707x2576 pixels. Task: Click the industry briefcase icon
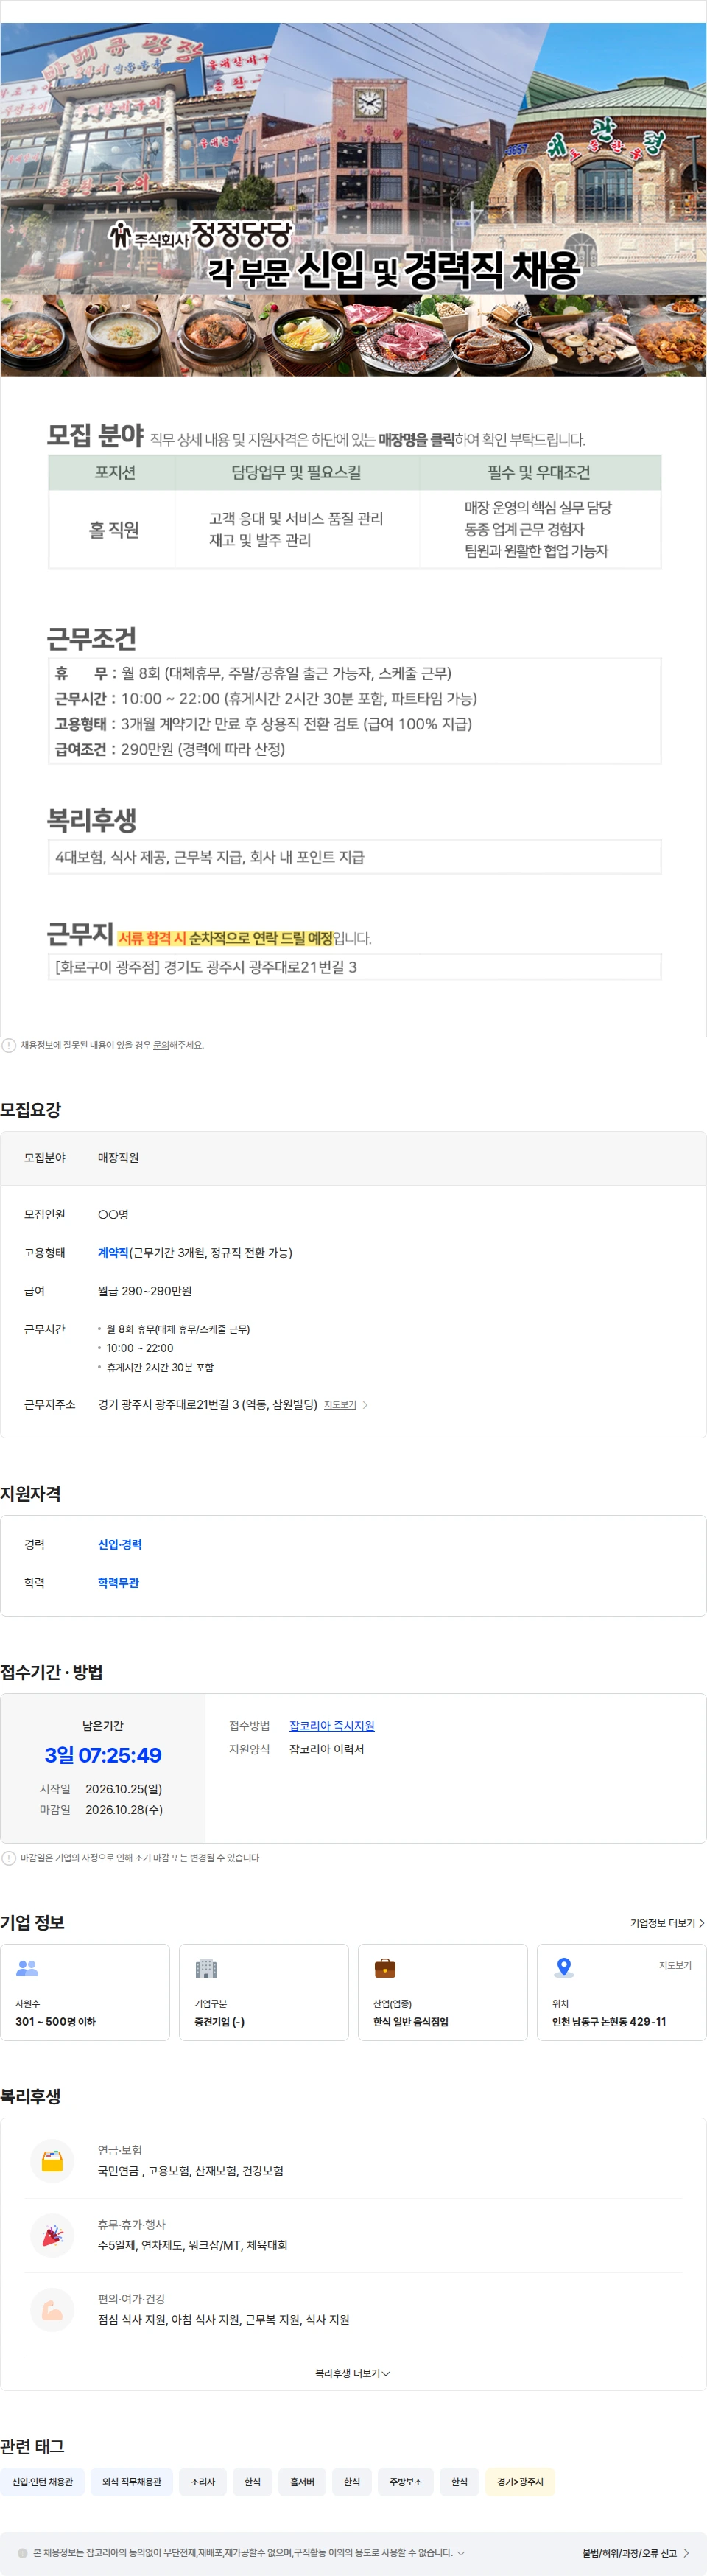385,1967
